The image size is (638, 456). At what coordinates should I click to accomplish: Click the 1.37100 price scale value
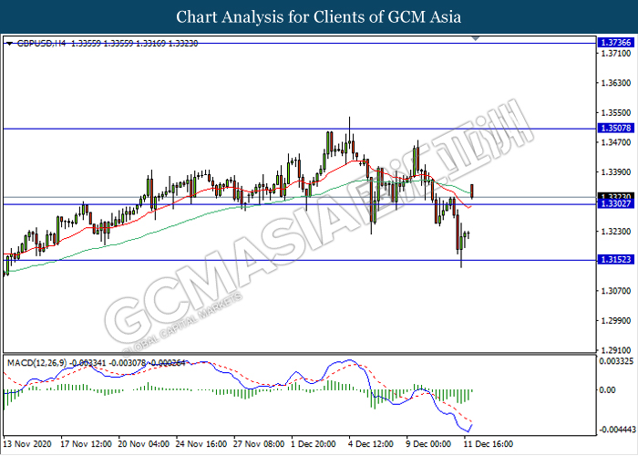[x=615, y=53]
